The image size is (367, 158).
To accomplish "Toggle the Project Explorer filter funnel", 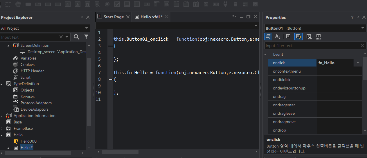I will 86,37.
